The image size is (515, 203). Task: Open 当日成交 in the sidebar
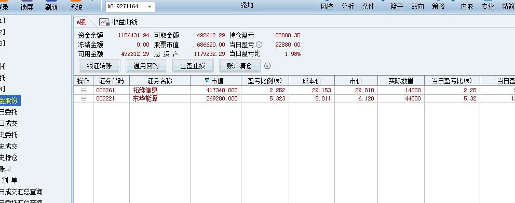[x=9, y=123]
